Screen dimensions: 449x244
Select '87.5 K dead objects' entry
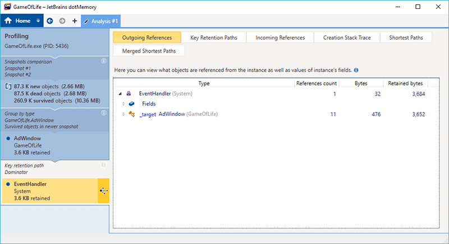(x=50, y=93)
